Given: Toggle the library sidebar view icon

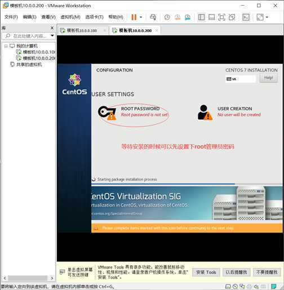Looking at the screenshot, I should click(201, 17).
